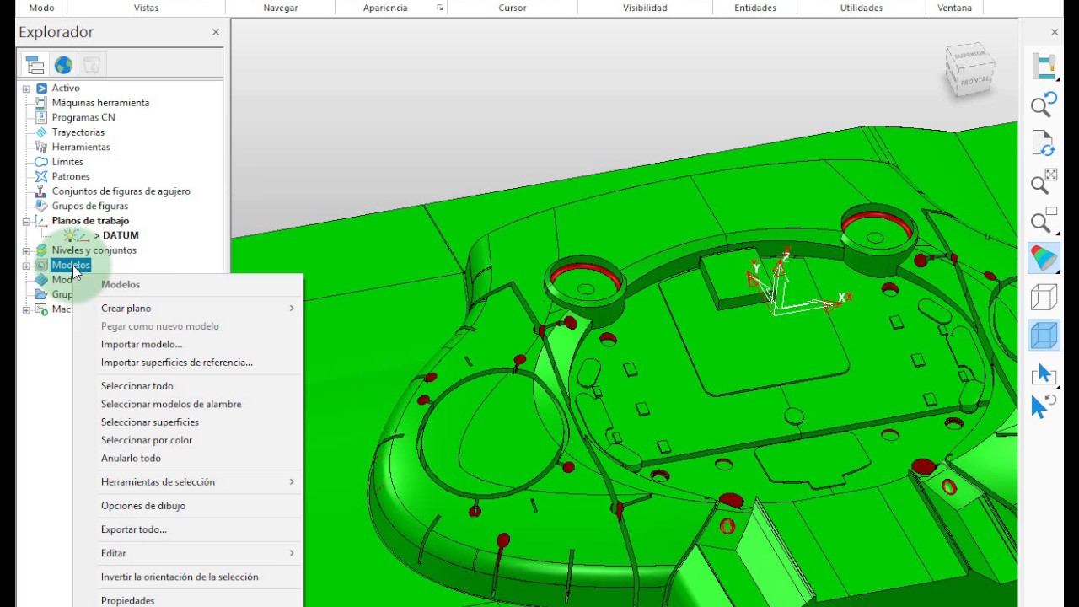Click the Vistas ribbon group label

(146, 8)
